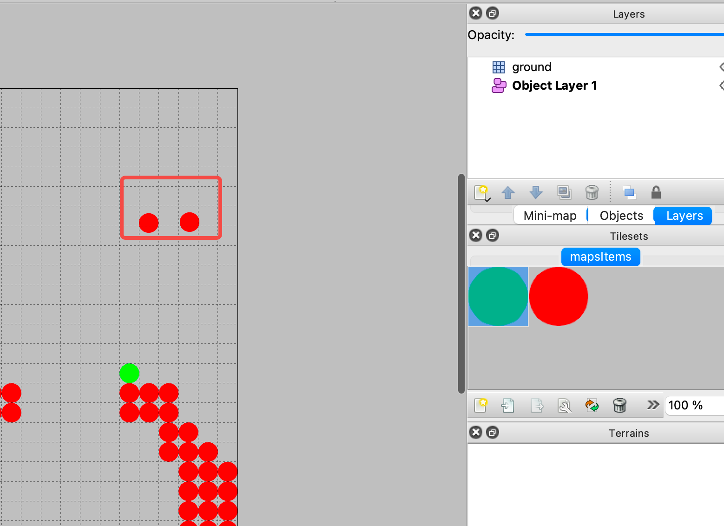The height and width of the screenshot is (526, 724).
Task: Click the ground tile layer grid icon
Action: (x=499, y=67)
